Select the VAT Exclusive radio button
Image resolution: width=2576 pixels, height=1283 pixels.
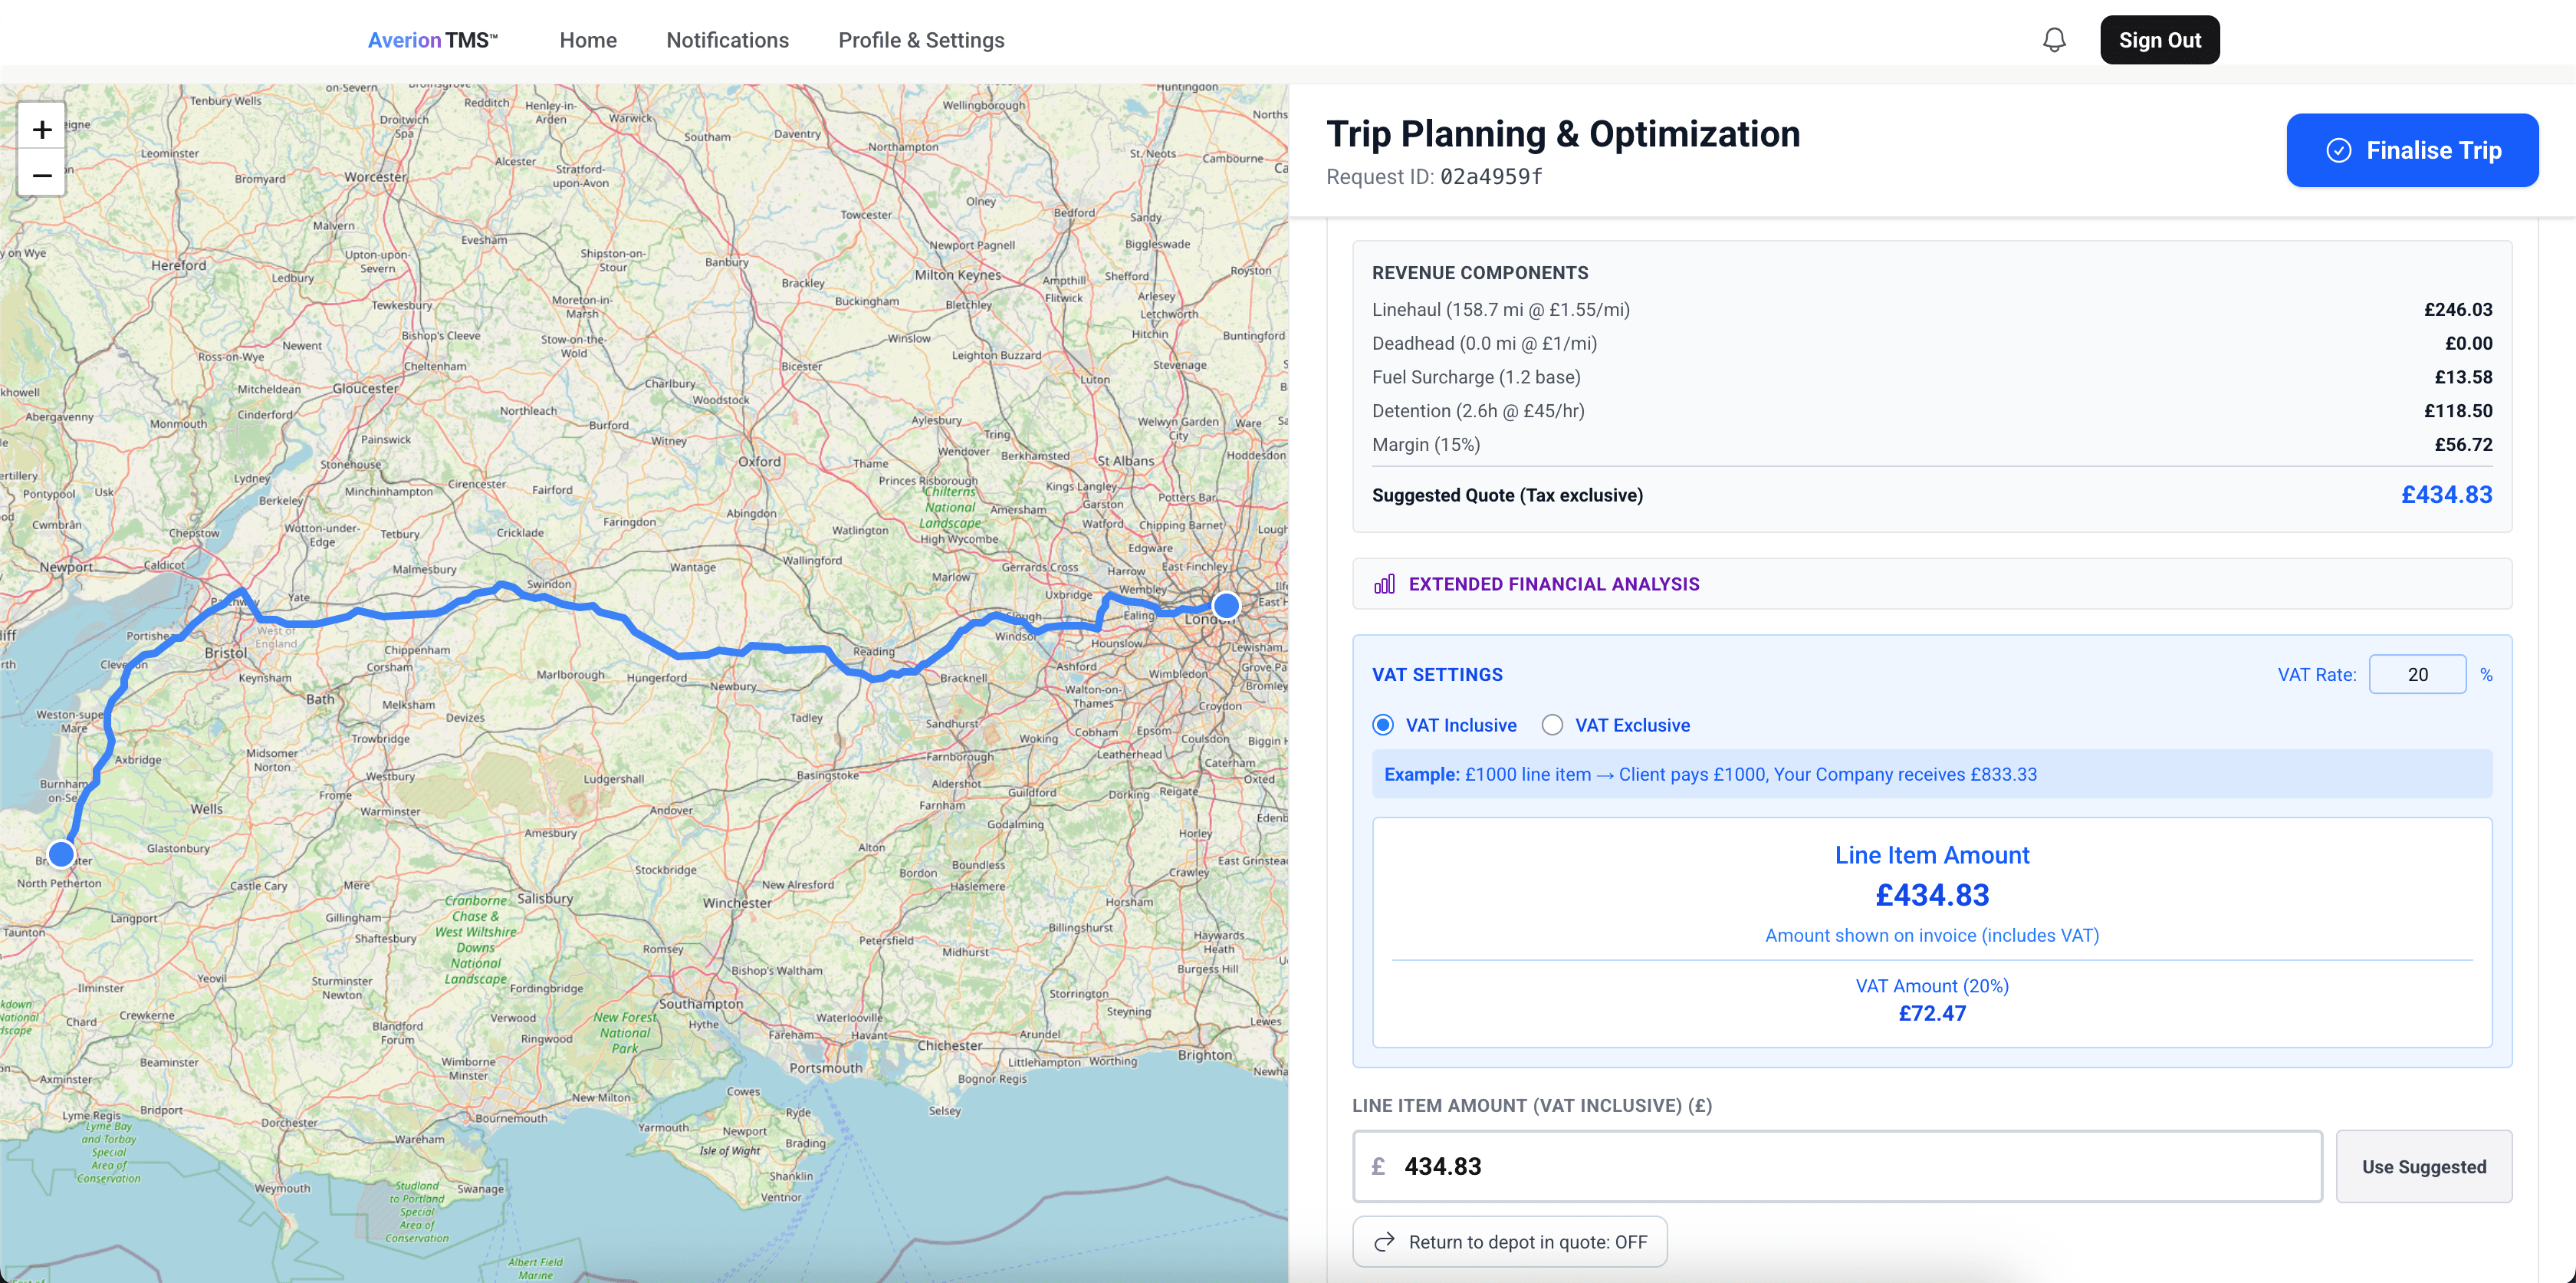click(x=1552, y=724)
